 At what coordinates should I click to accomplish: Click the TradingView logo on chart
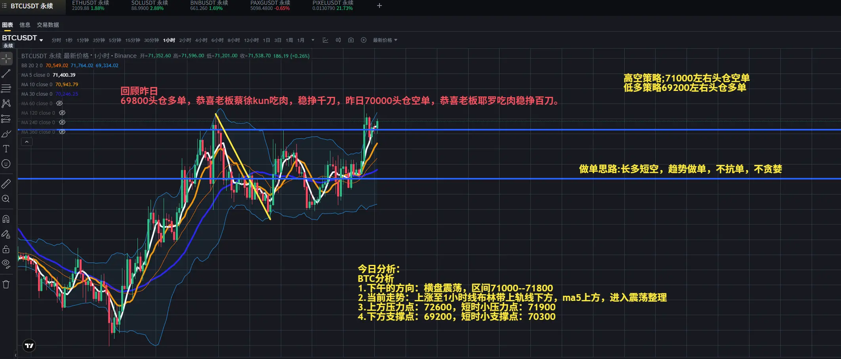pos(29,346)
